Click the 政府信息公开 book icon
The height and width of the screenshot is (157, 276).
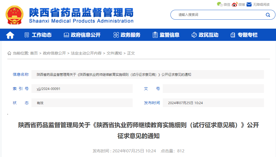[66, 35]
